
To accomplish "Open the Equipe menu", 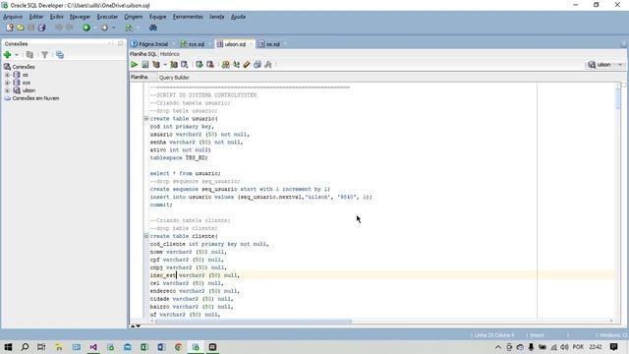I will [x=157, y=17].
